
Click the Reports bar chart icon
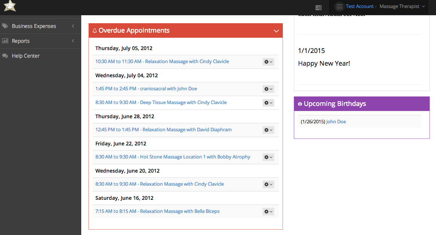tap(5, 41)
